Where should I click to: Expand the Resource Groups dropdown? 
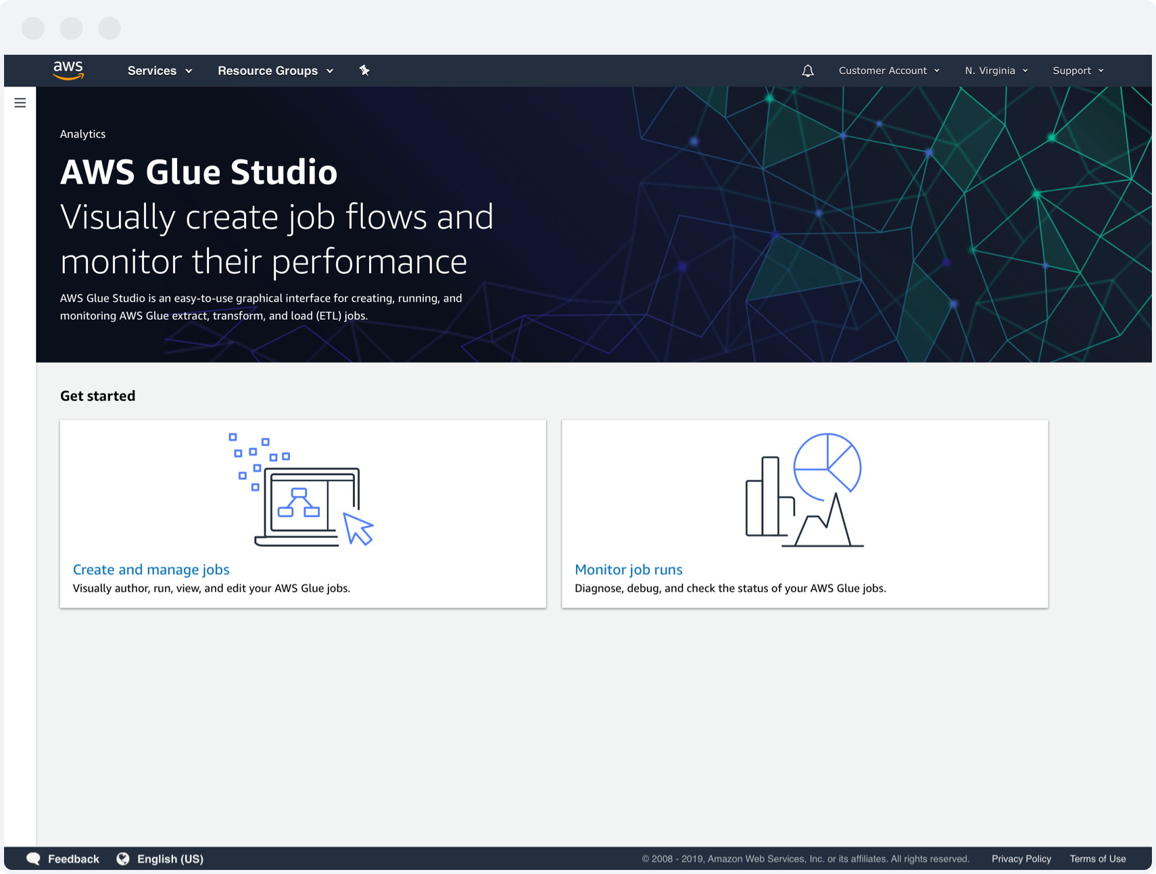276,70
